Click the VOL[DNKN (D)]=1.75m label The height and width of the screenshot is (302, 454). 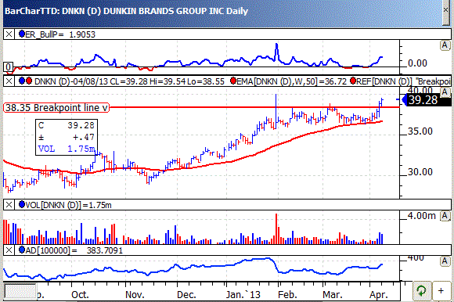[x=68, y=205]
